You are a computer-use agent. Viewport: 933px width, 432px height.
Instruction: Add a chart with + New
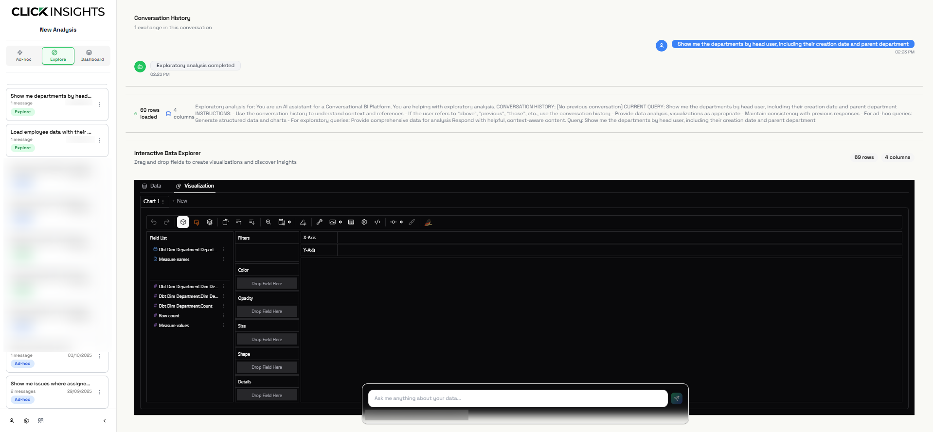(x=179, y=201)
